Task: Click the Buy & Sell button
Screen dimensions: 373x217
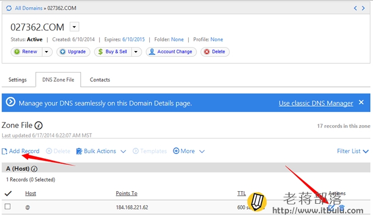Action: 113,52
